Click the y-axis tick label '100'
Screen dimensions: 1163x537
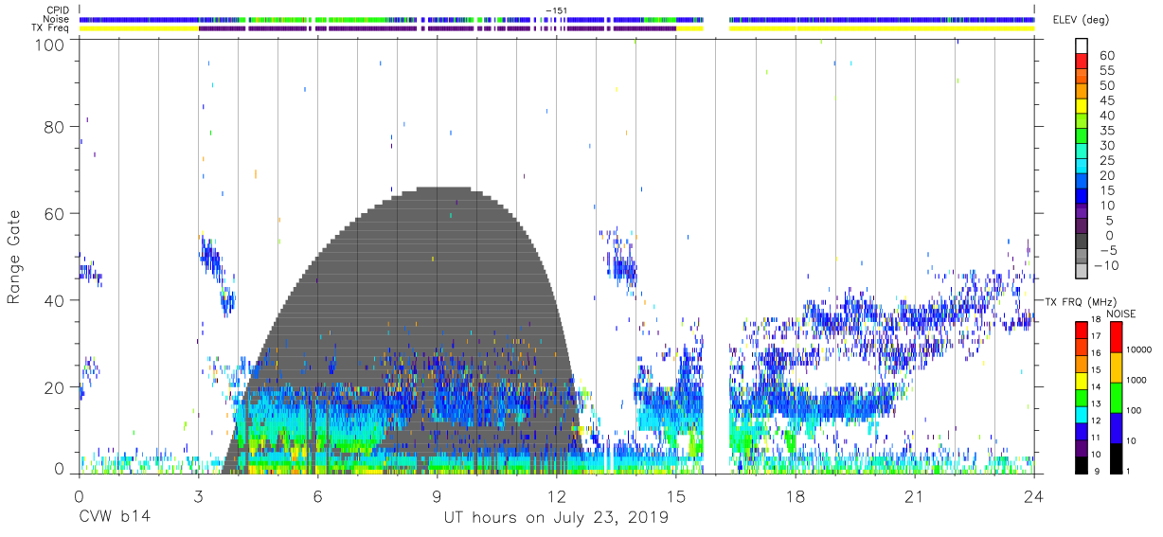point(49,44)
